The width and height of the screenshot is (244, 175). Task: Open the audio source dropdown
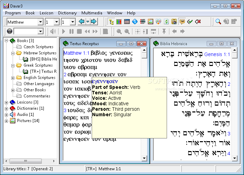tap(40, 31)
